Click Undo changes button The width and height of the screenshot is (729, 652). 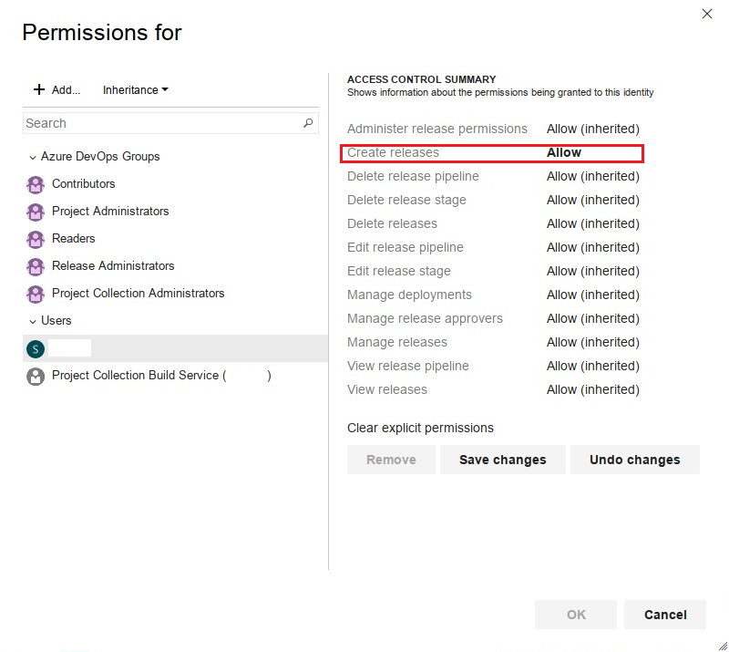click(634, 460)
